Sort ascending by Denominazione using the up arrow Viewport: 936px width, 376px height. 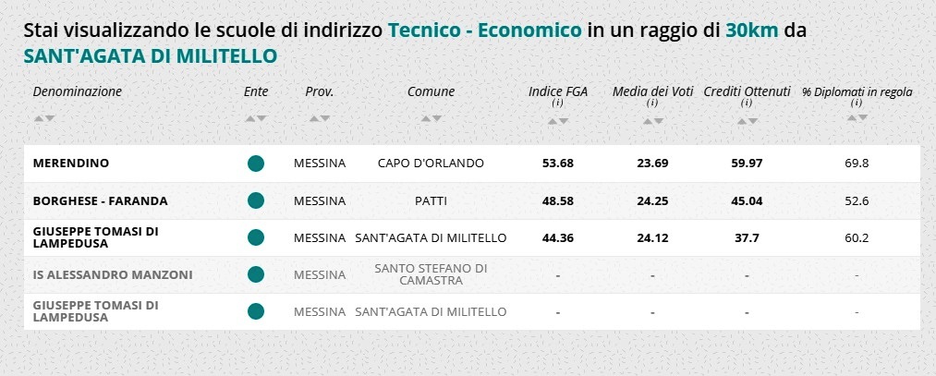pyautogui.click(x=39, y=118)
